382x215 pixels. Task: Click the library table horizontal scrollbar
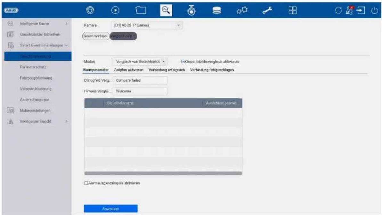click(163, 173)
